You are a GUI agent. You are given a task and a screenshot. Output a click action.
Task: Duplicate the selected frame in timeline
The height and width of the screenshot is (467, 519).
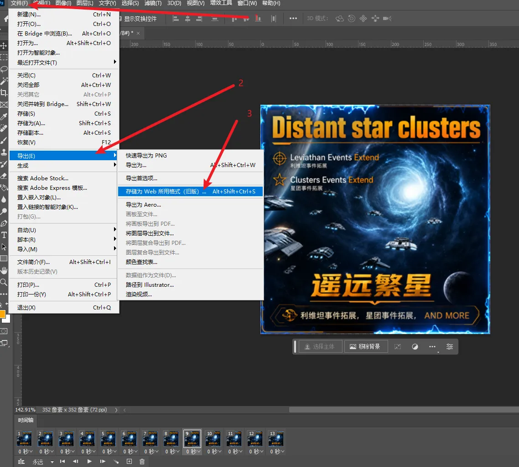click(x=129, y=462)
